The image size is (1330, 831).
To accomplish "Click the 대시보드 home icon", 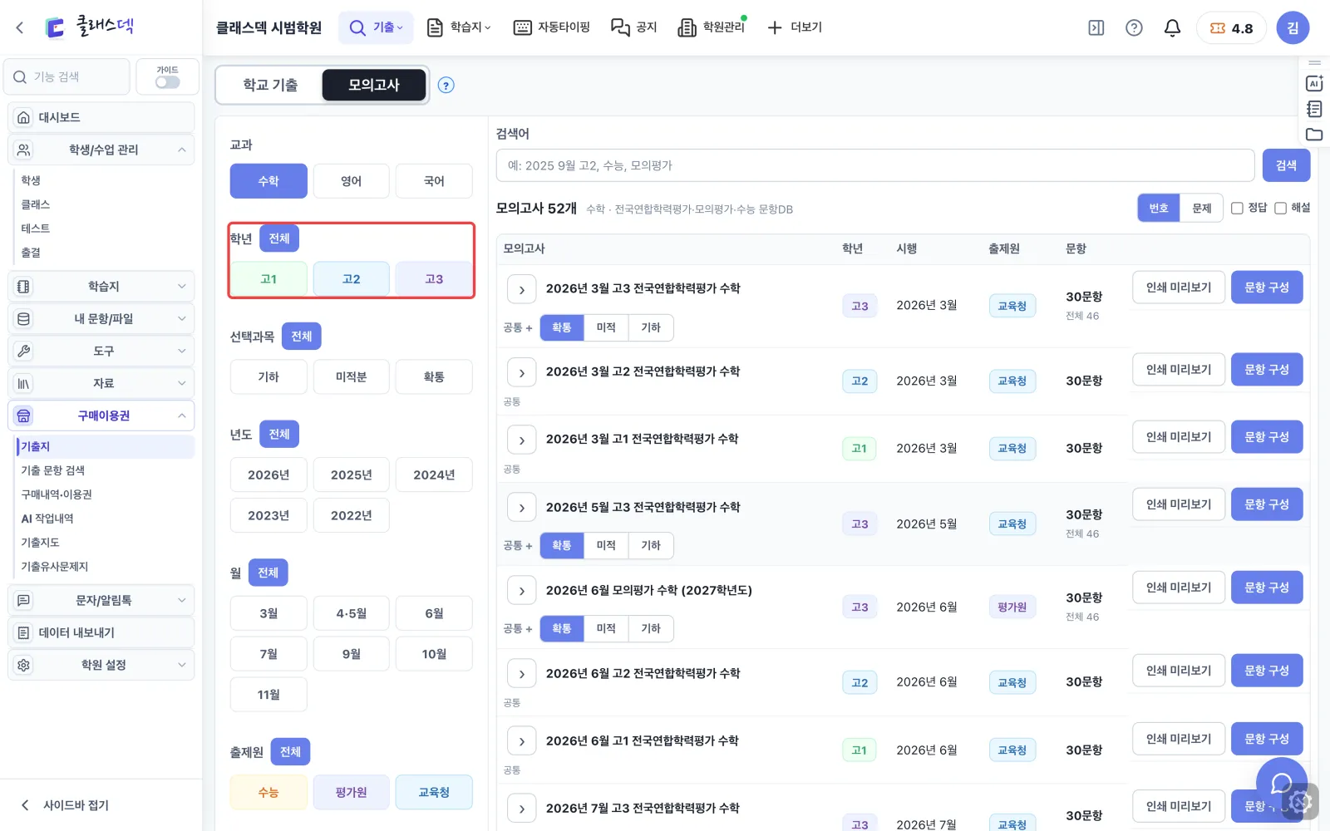I will point(24,117).
